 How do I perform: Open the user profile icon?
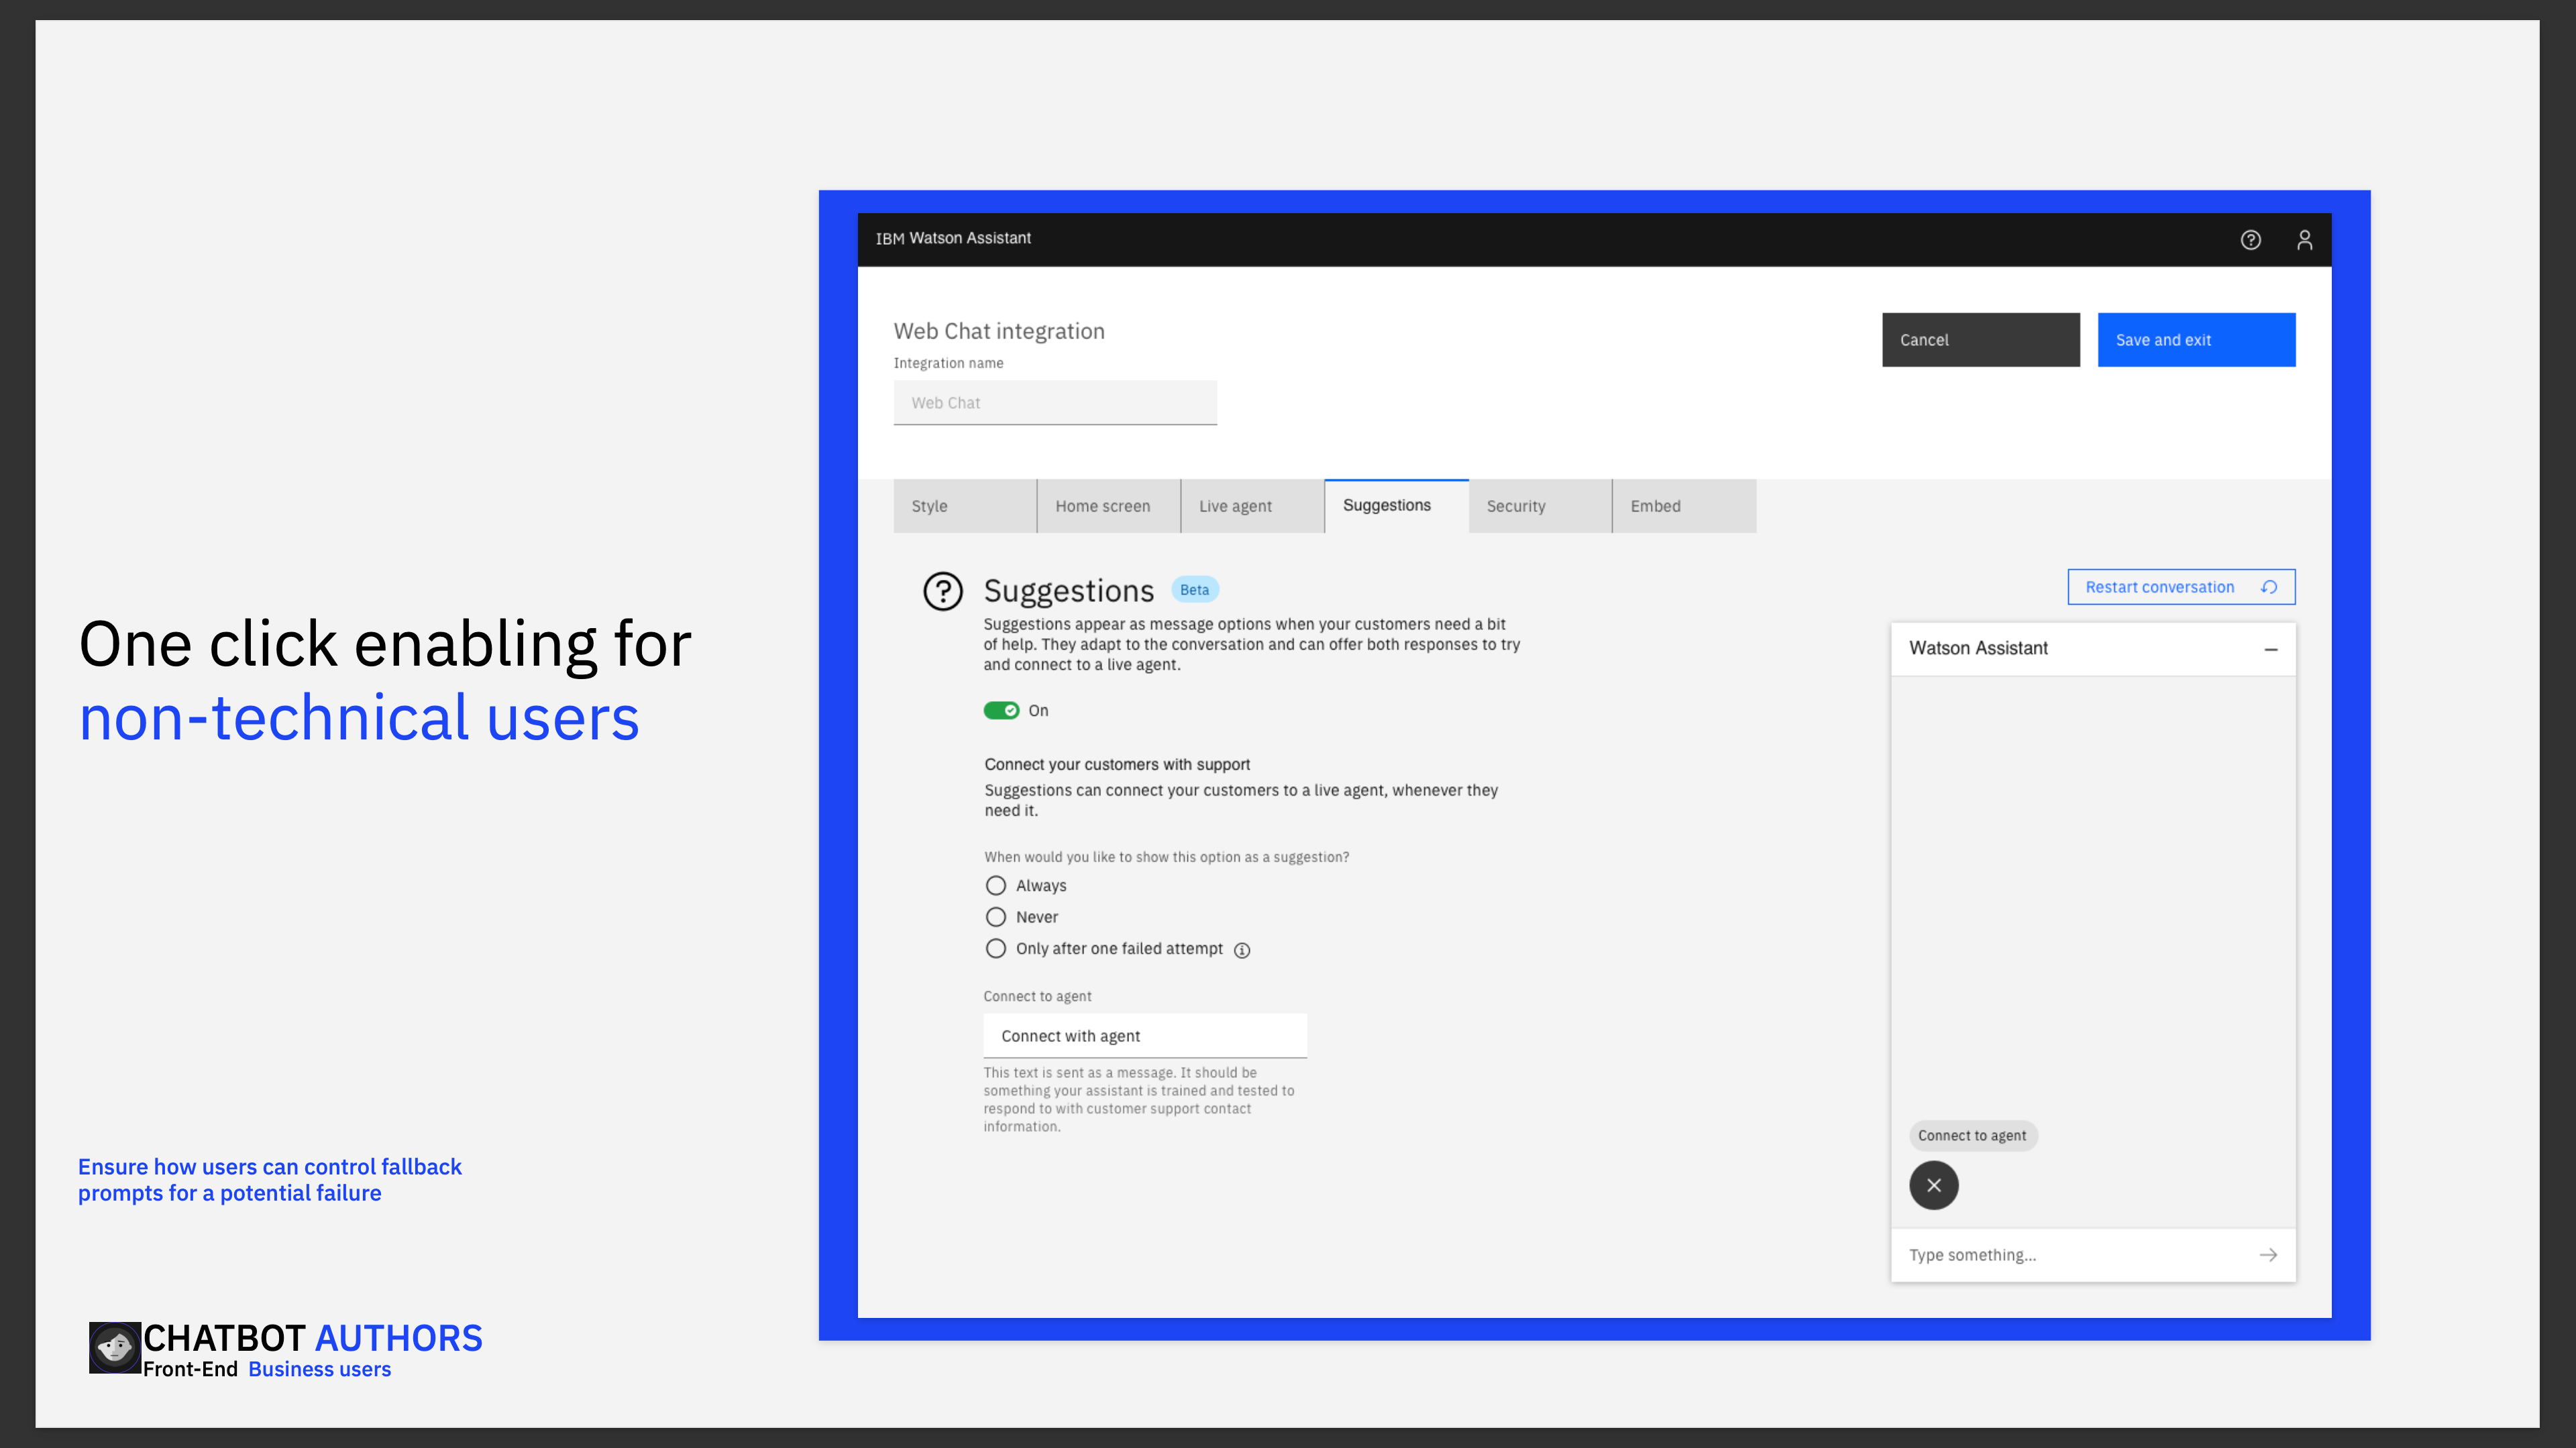[2304, 240]
